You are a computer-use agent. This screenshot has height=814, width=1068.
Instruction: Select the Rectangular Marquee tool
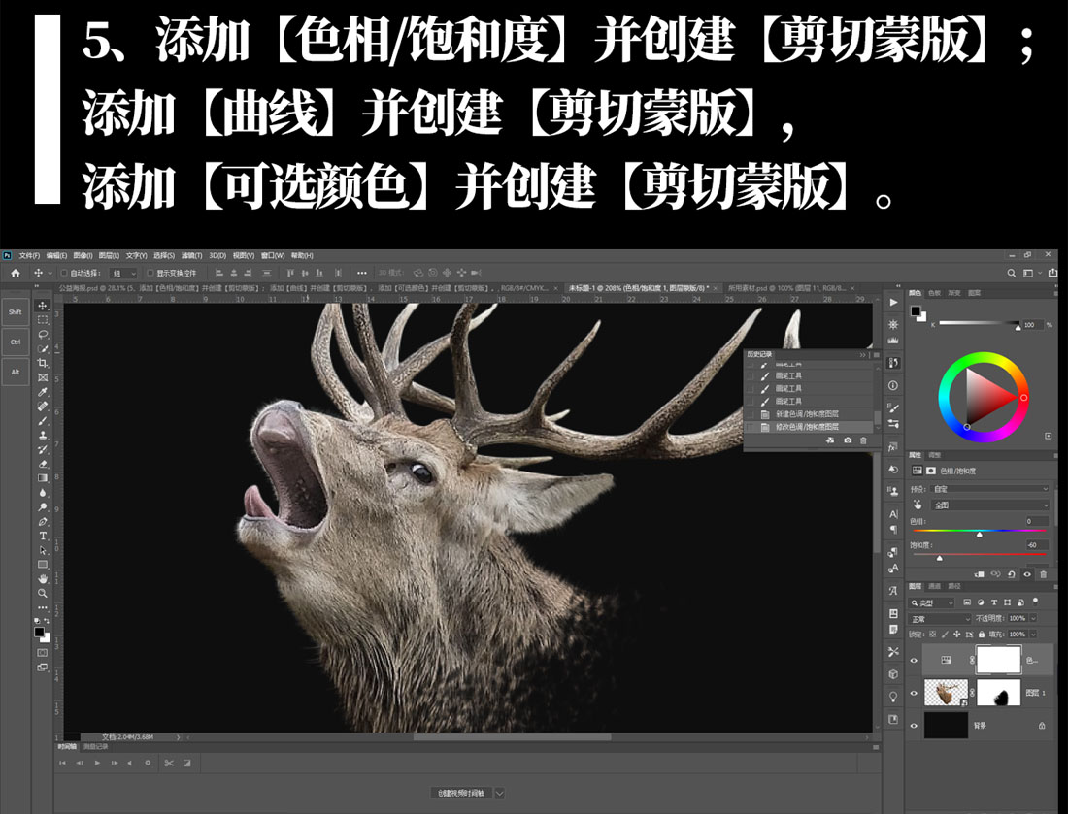point(42,320)
